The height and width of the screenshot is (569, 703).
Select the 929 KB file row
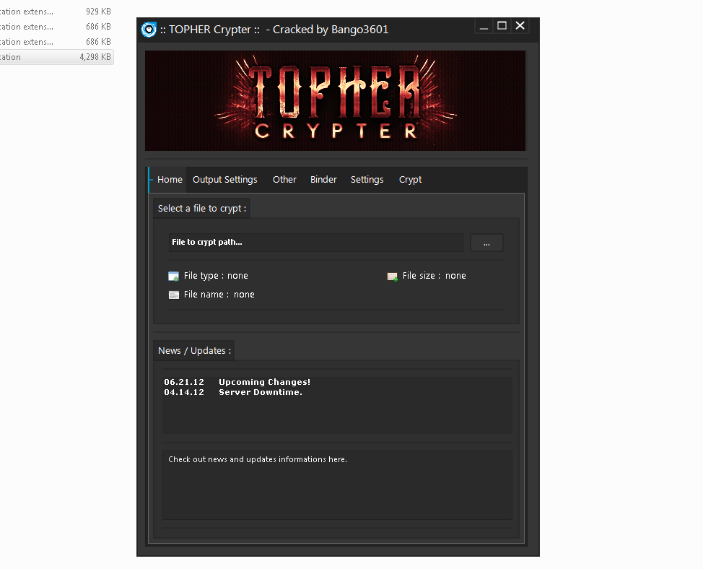[x=56, y=12]
